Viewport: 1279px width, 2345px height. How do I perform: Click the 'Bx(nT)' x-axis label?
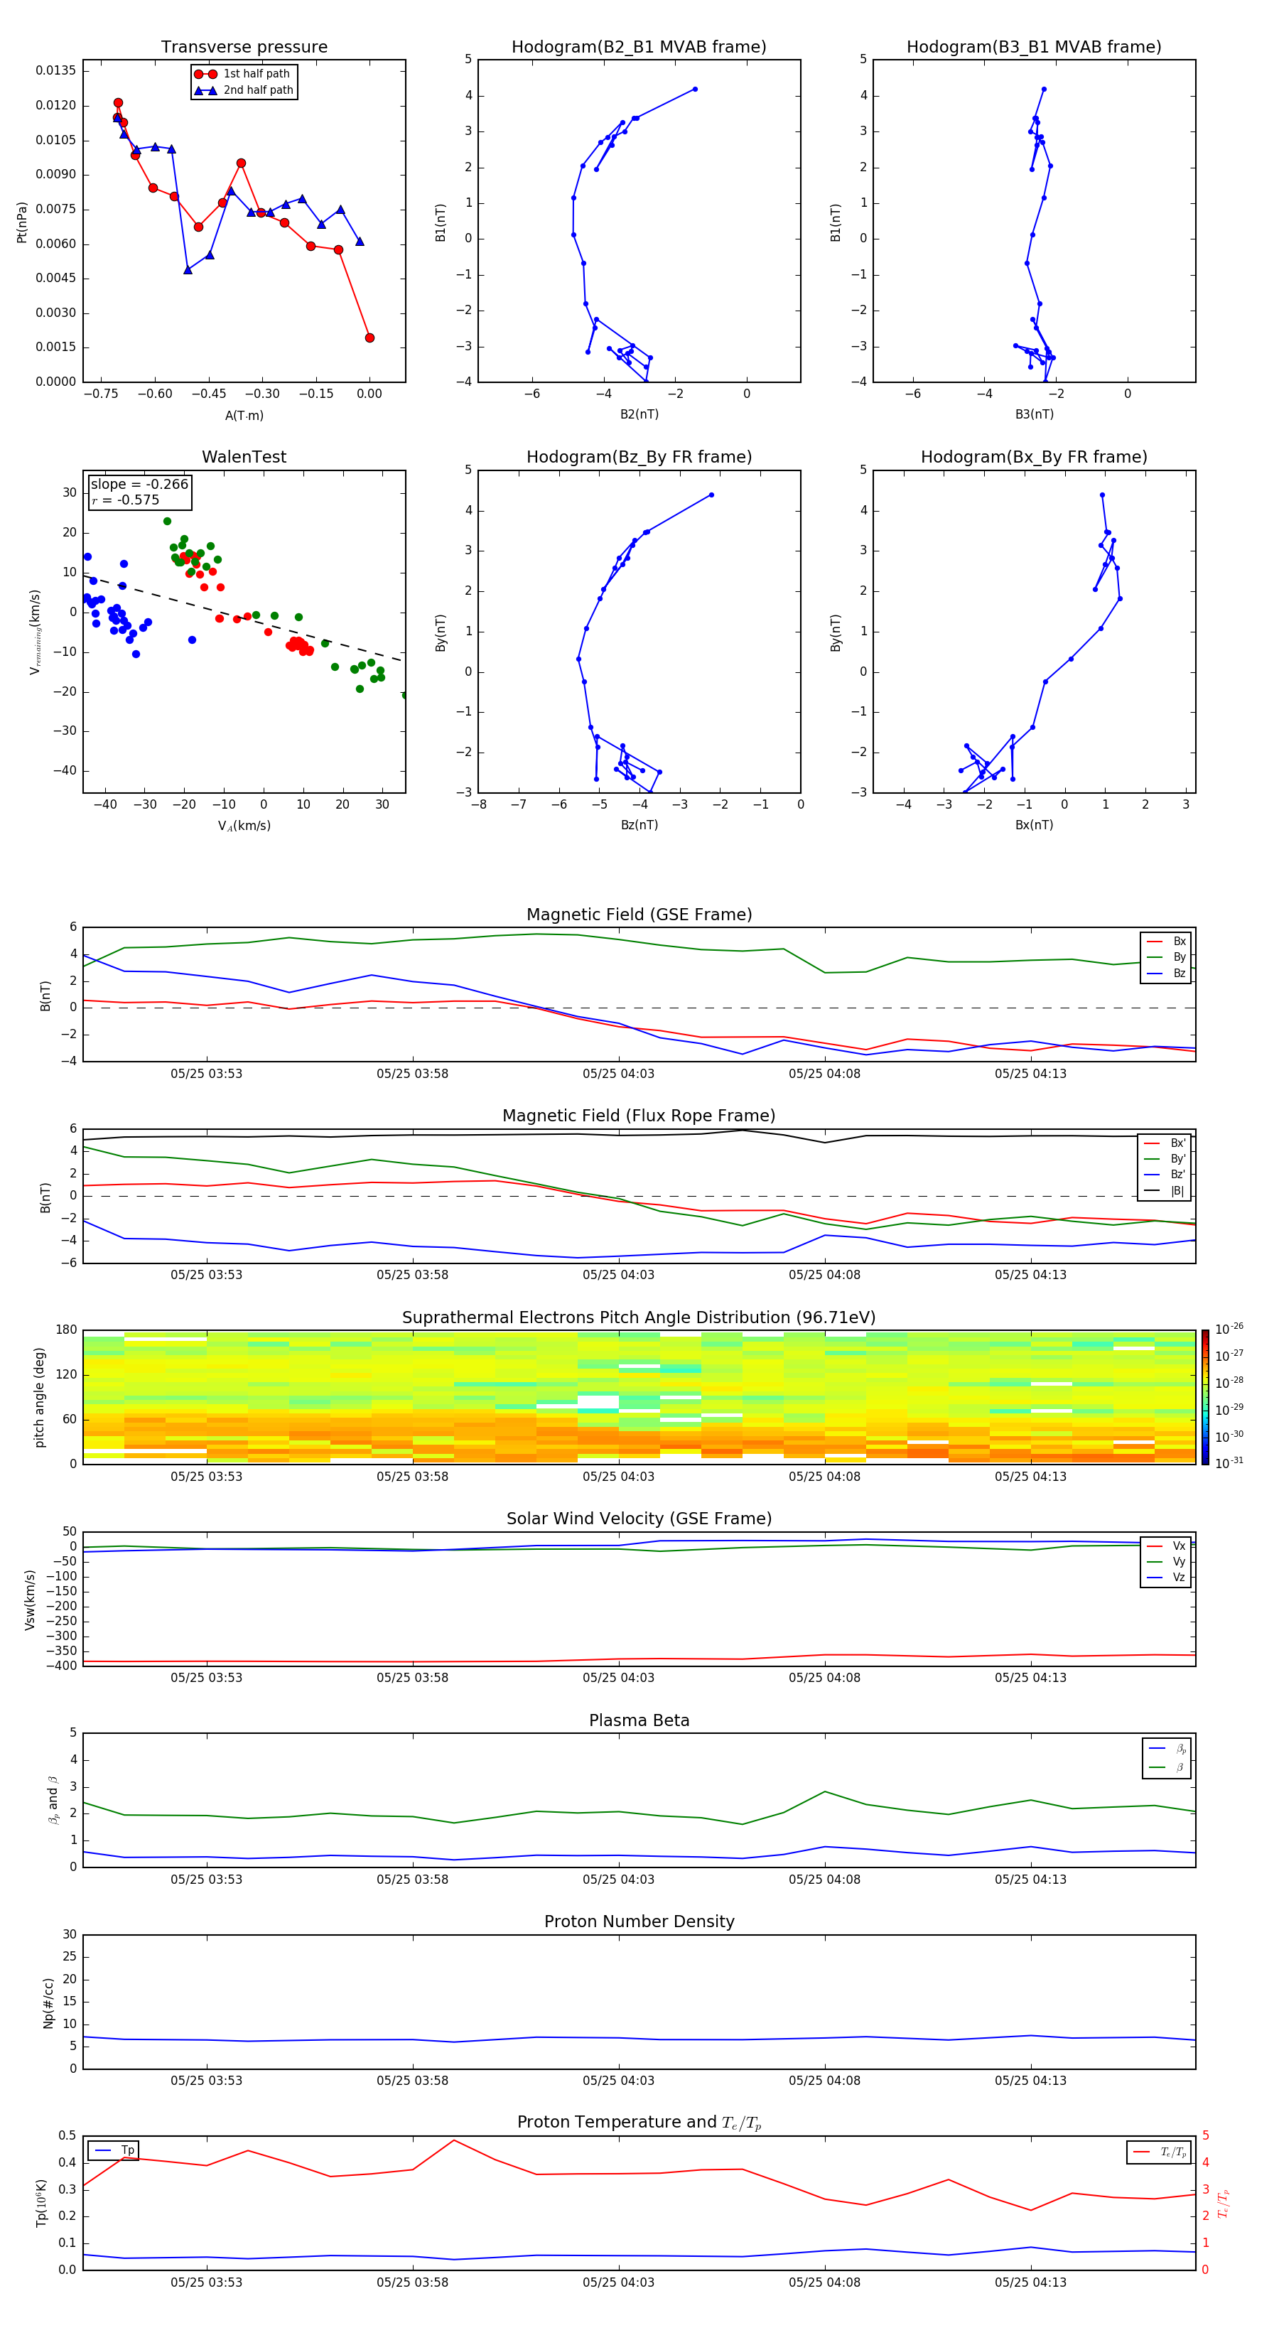point(1034,825)
